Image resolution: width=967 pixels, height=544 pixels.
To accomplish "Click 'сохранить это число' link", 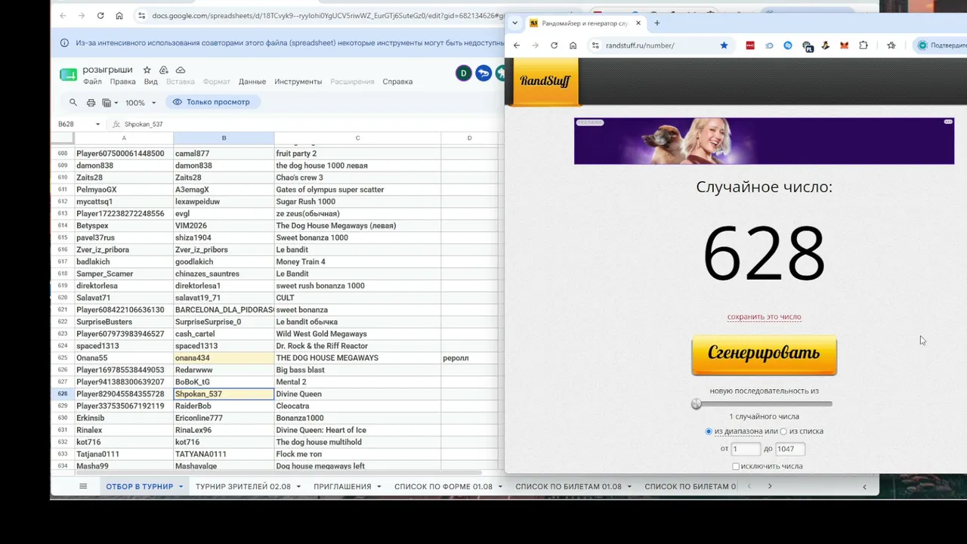I will click(764, 317).
